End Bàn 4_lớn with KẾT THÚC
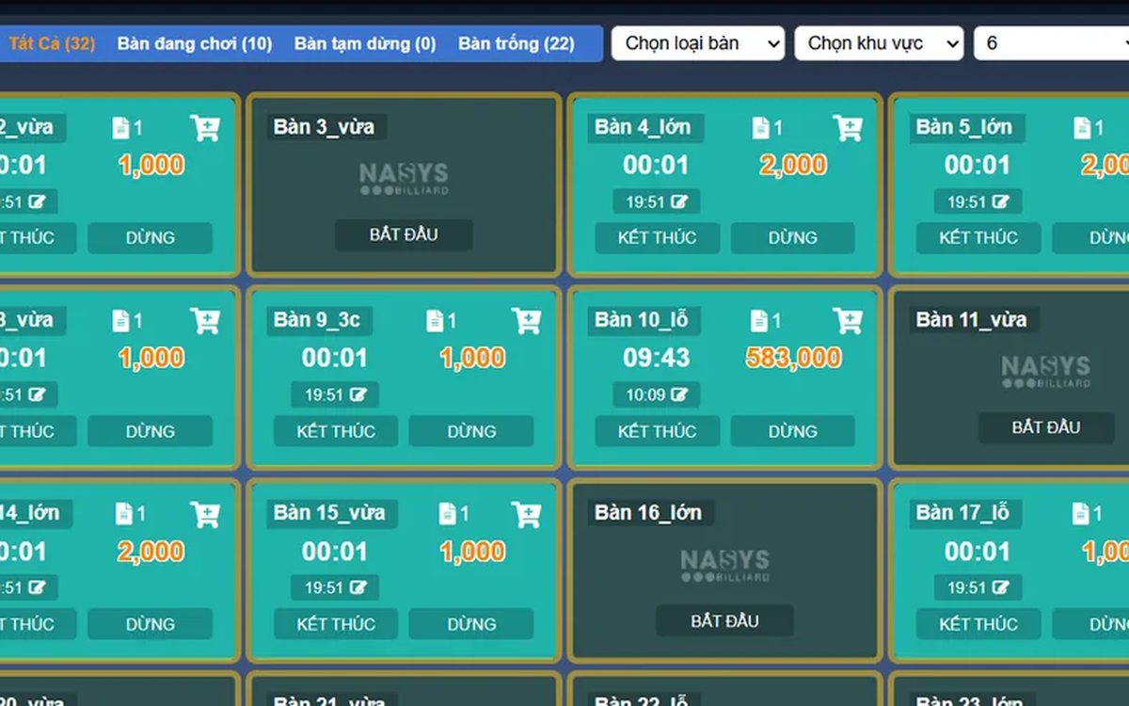 (658, 238)
